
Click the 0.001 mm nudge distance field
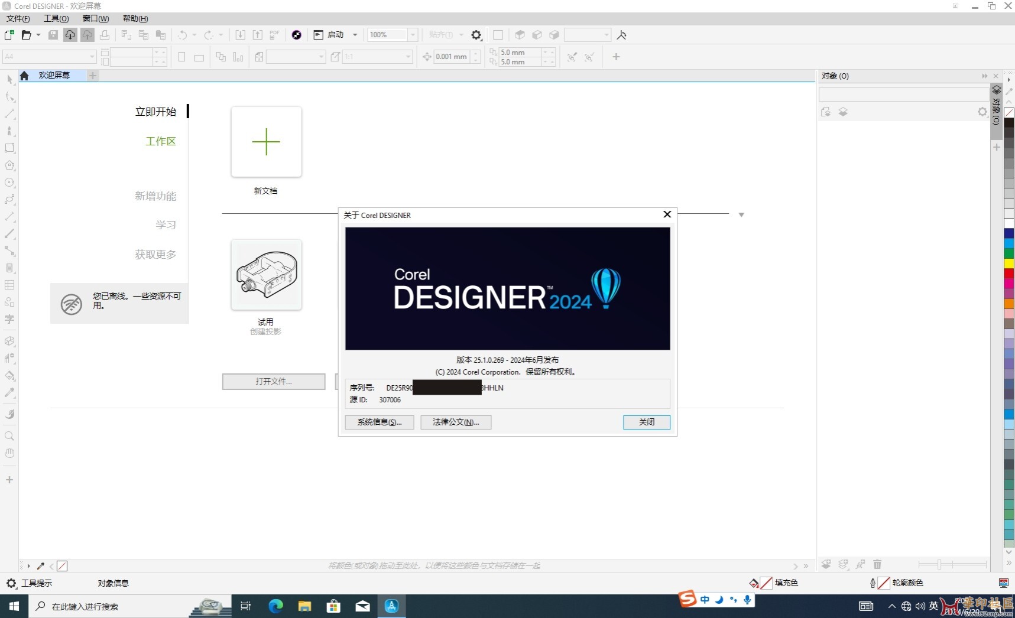tap(452, 57)
